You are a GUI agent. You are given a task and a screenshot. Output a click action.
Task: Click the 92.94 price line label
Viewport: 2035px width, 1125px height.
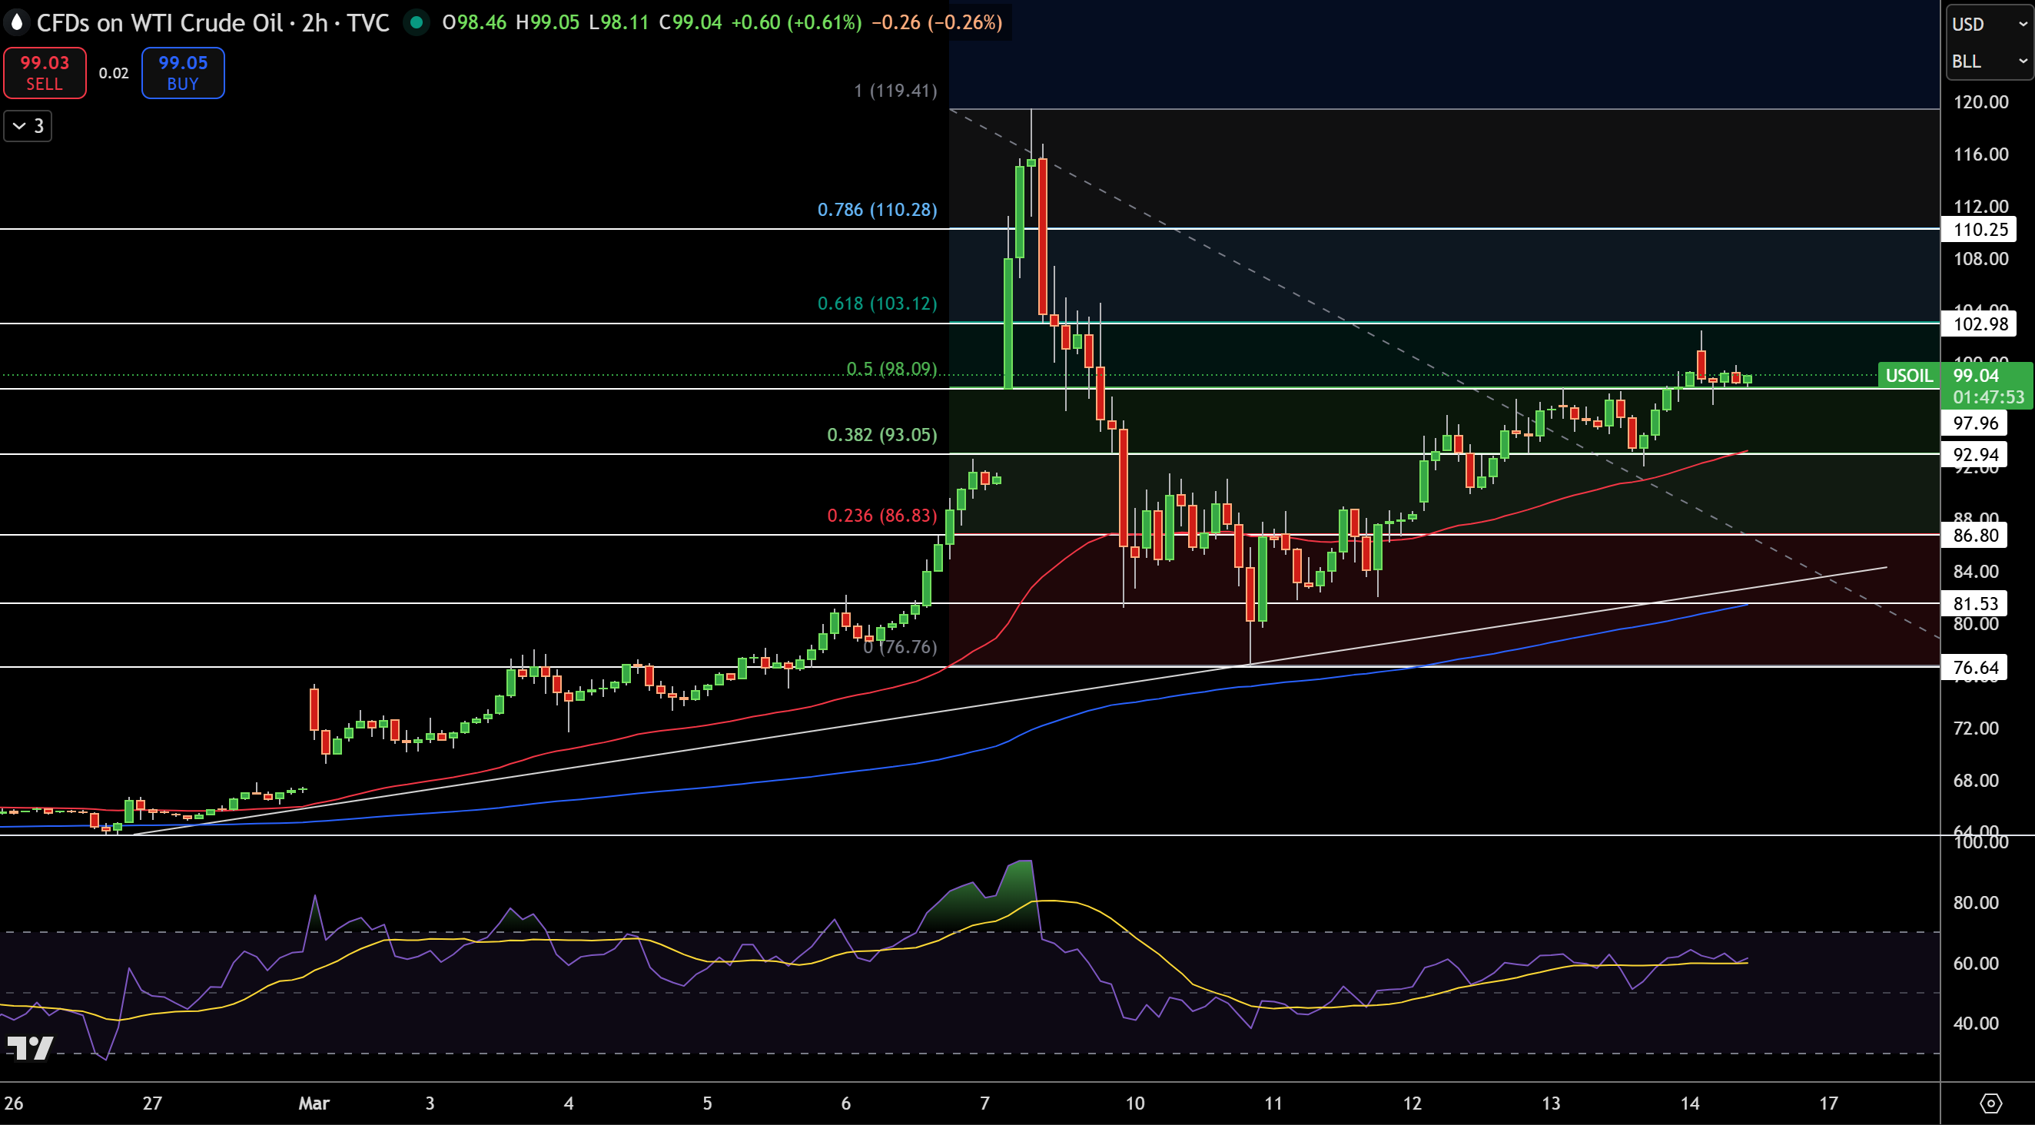(1976, 455)
